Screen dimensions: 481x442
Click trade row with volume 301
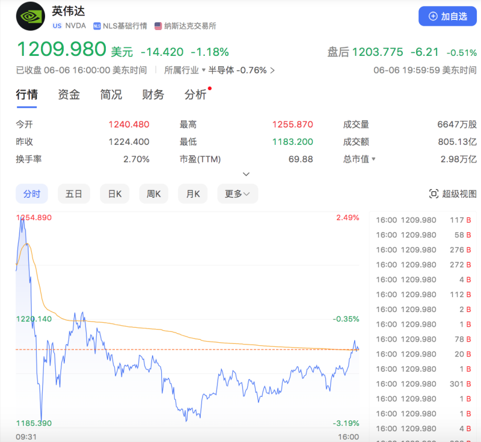(423, 384)
